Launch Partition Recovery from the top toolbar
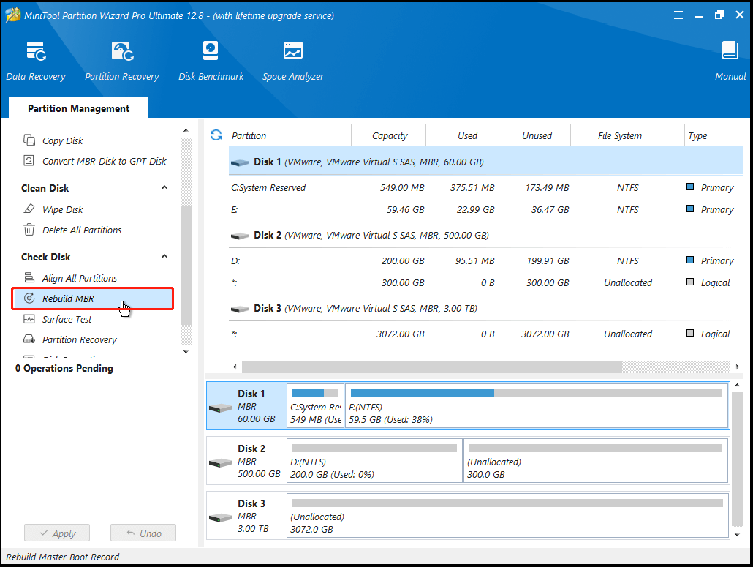 [x=121, y=60]
